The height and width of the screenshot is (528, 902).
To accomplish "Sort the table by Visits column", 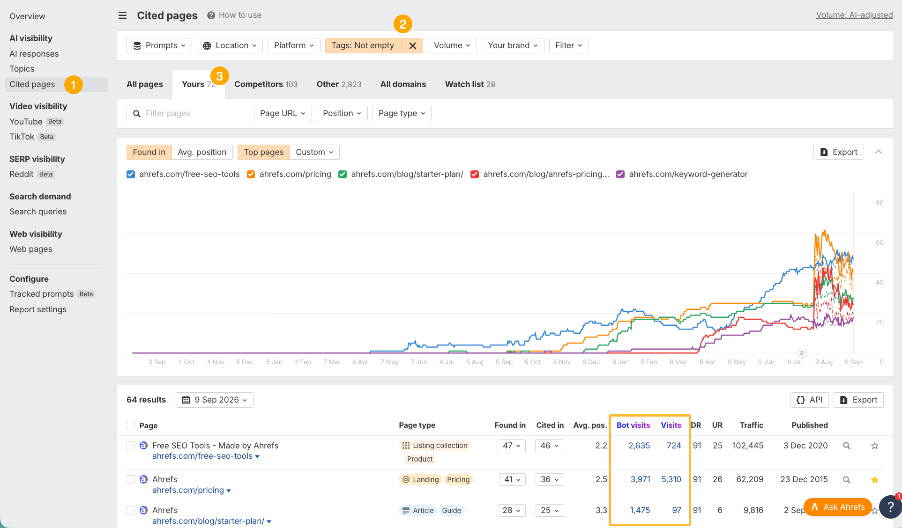I will pyautogui.click(x=671, y=425).
